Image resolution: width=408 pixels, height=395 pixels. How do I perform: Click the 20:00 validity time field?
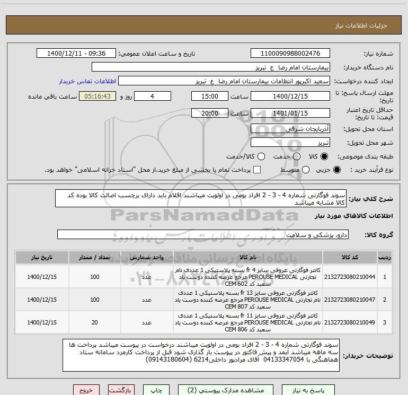coord(210,113)
